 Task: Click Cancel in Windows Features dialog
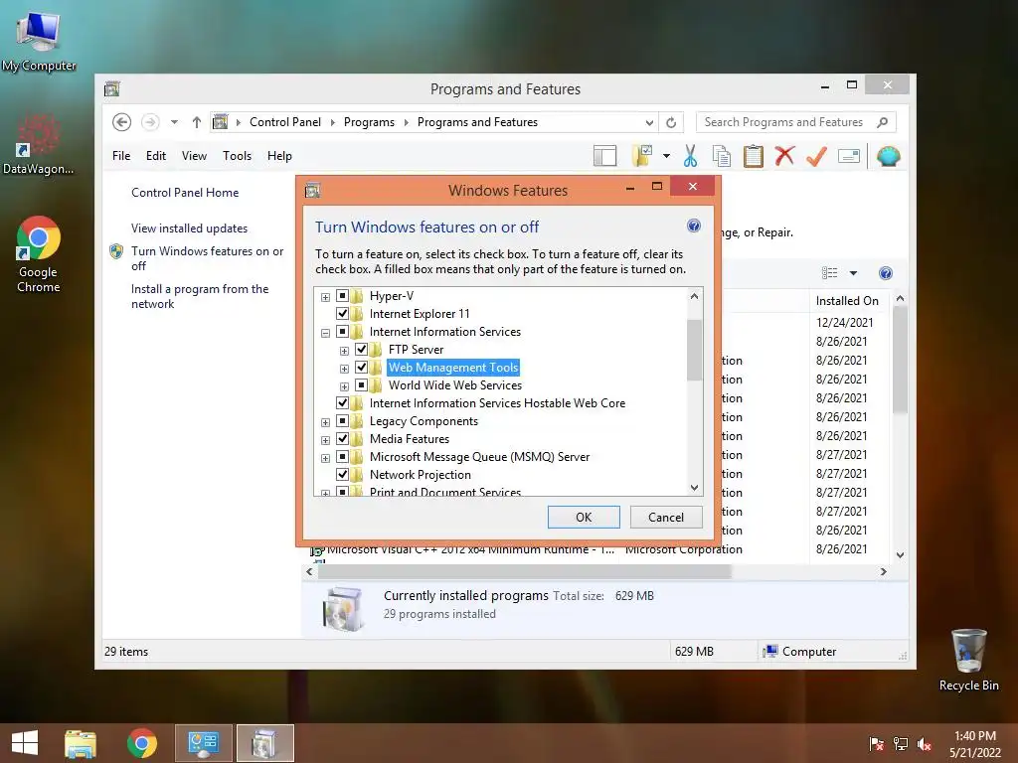666,517
